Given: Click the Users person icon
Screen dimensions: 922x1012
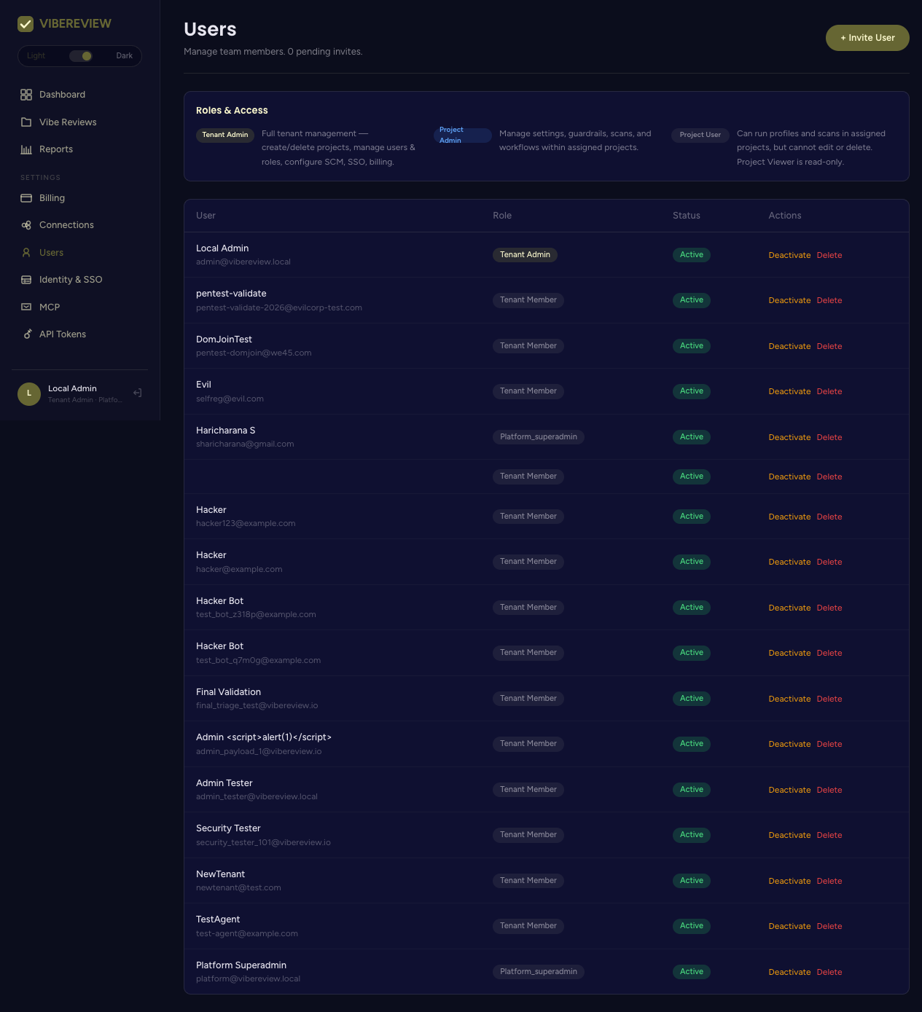Looking at the screenshot, I should [x=26, y=253].
